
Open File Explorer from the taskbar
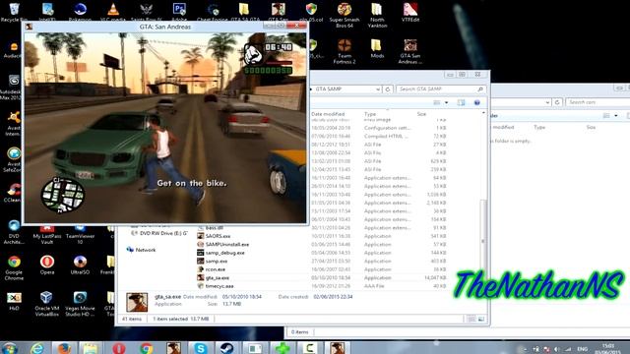click(x=91, y=348)
